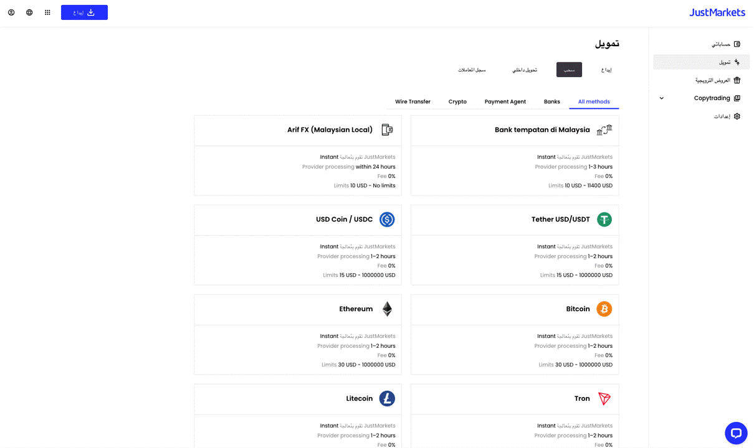Select the All methods filter tab

tap(594, 101)
